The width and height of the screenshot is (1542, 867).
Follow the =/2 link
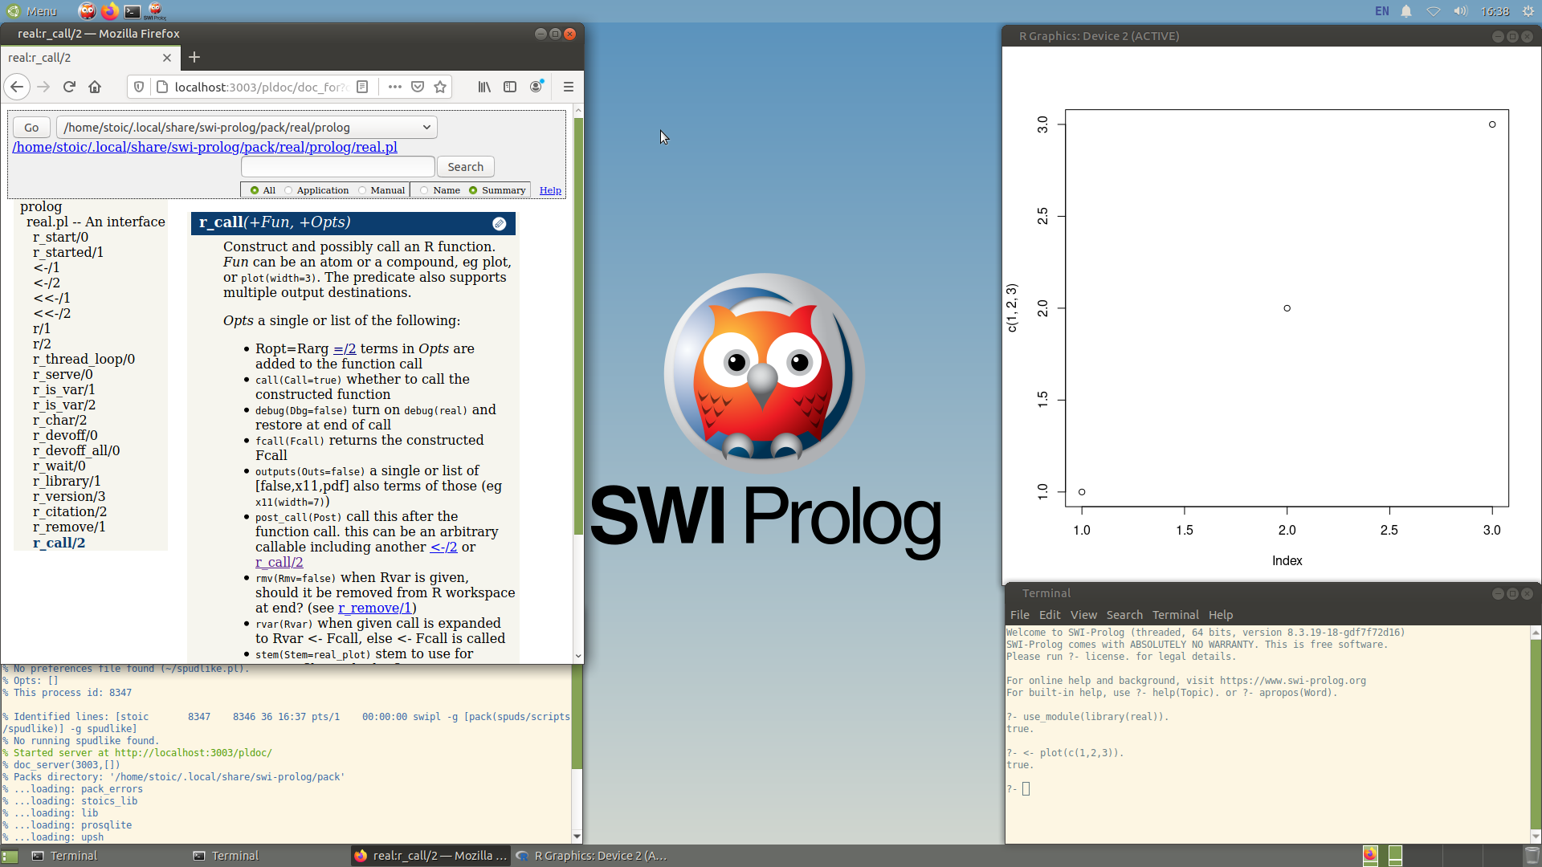coord(345,348)
